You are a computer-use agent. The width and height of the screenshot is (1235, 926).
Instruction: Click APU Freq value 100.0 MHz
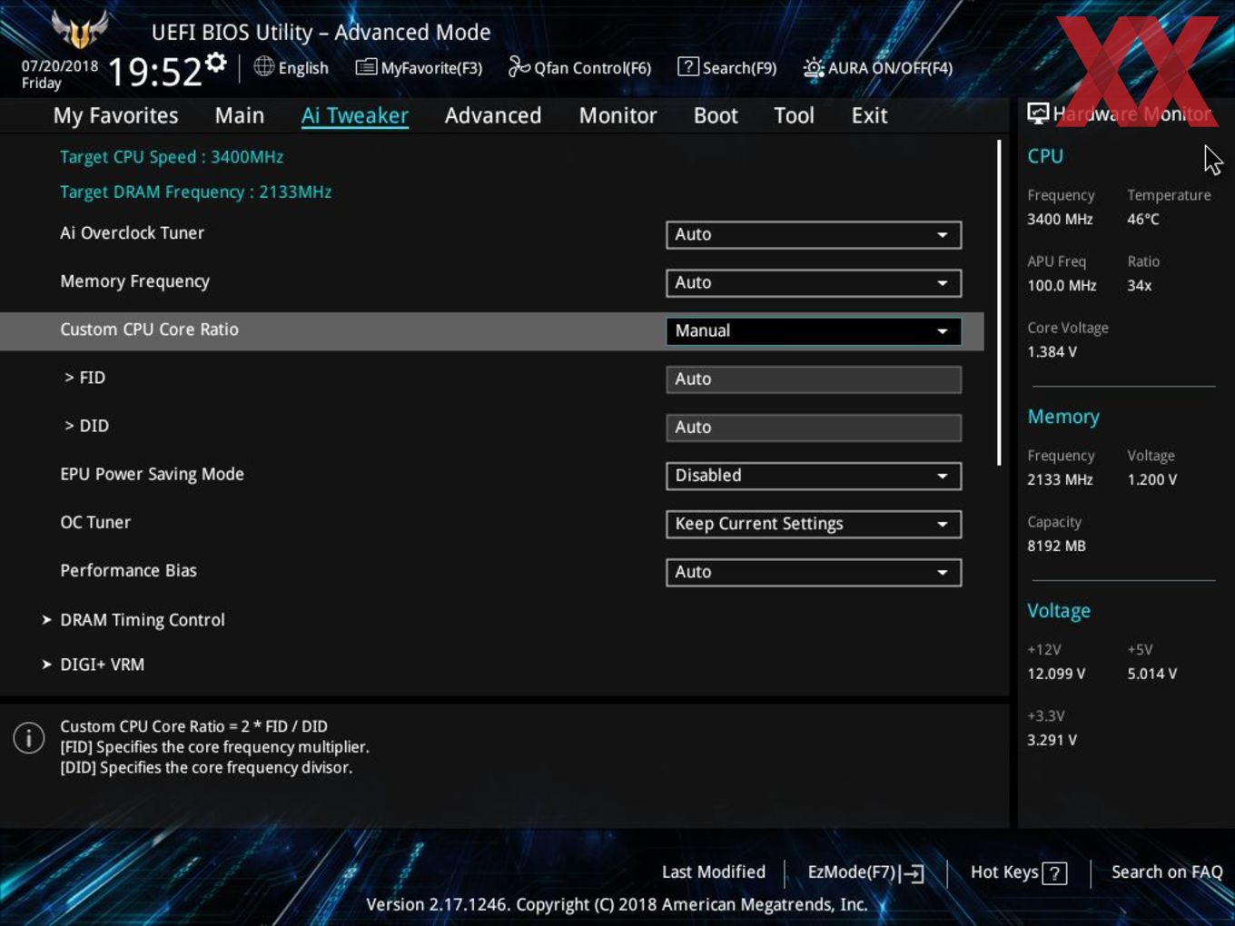pos(1062,285)
